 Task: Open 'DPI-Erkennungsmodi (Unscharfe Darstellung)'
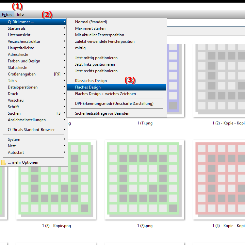[117, 104]
